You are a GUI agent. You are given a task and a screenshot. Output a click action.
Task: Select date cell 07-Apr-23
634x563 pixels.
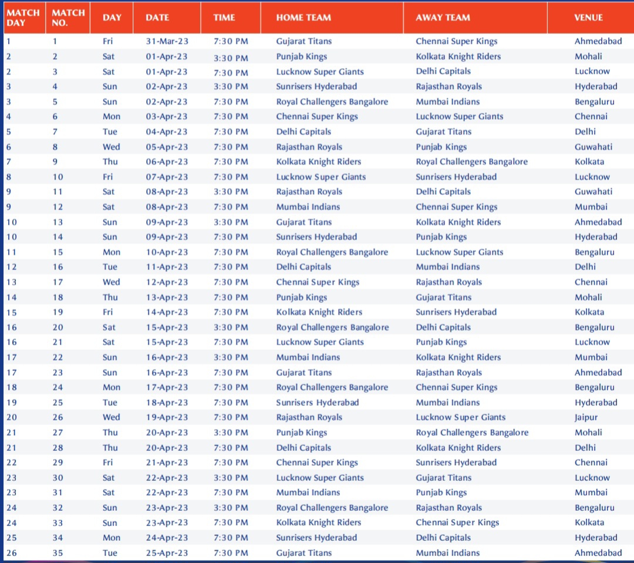coord(167,177)
